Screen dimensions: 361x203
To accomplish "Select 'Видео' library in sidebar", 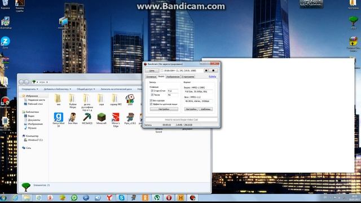I will 29,116.
